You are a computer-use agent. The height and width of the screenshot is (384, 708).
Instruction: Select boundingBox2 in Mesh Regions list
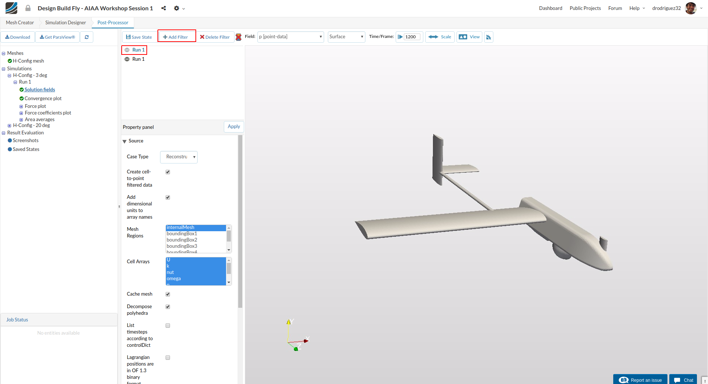pos(182,240)
